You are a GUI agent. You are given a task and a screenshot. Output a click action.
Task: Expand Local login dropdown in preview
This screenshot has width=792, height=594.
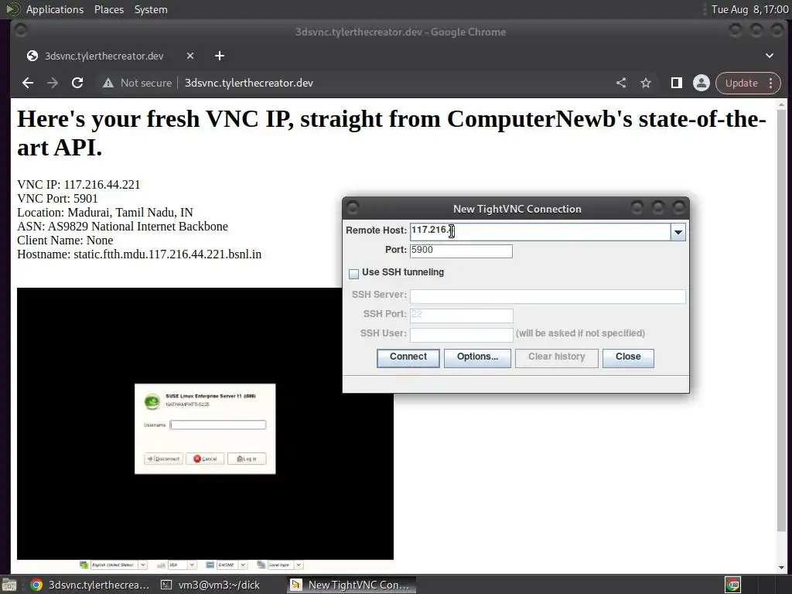299,565
